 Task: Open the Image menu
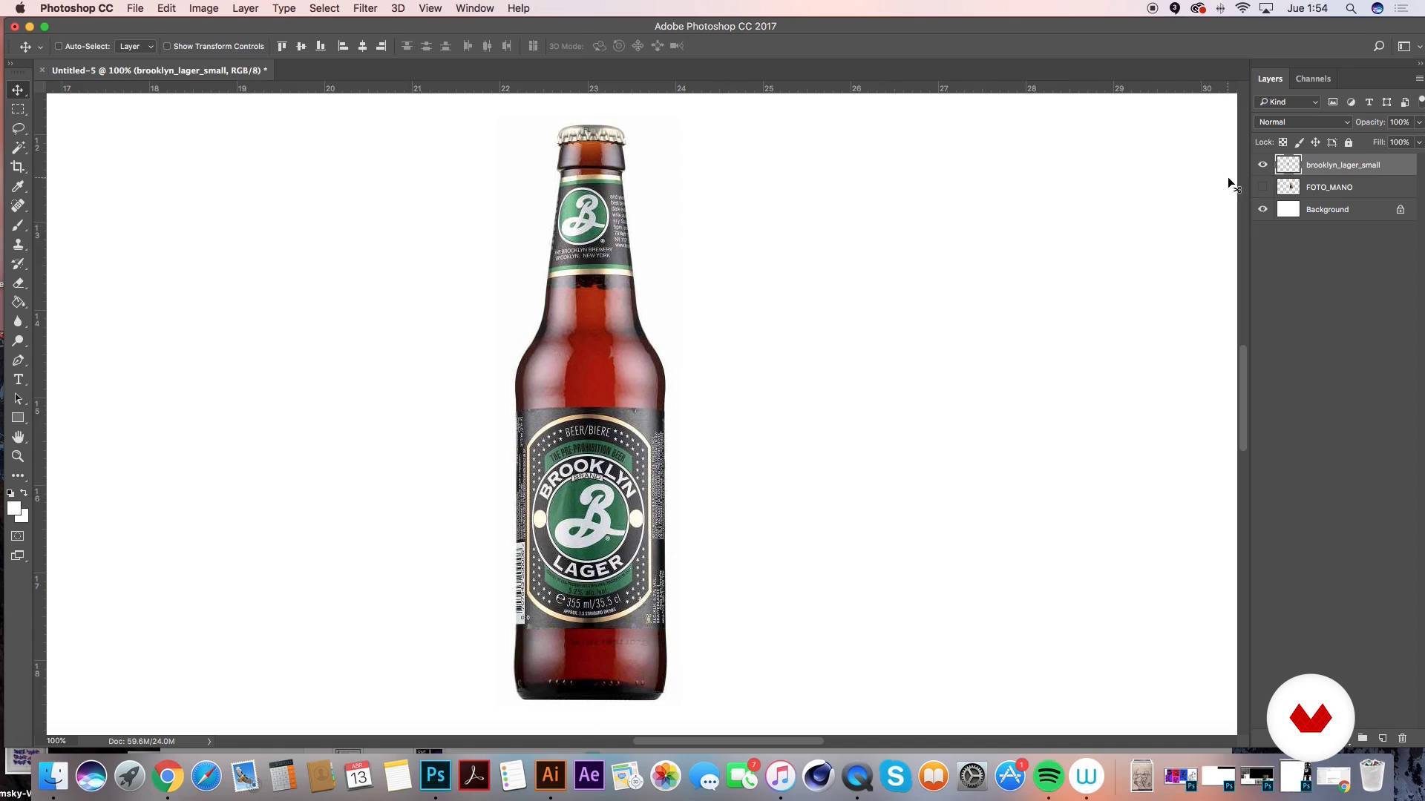tap(203, 8)
